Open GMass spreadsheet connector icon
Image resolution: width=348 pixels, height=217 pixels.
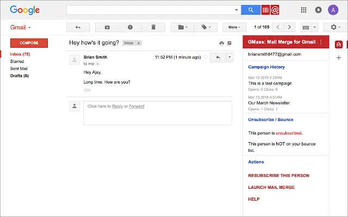(265, 10)
